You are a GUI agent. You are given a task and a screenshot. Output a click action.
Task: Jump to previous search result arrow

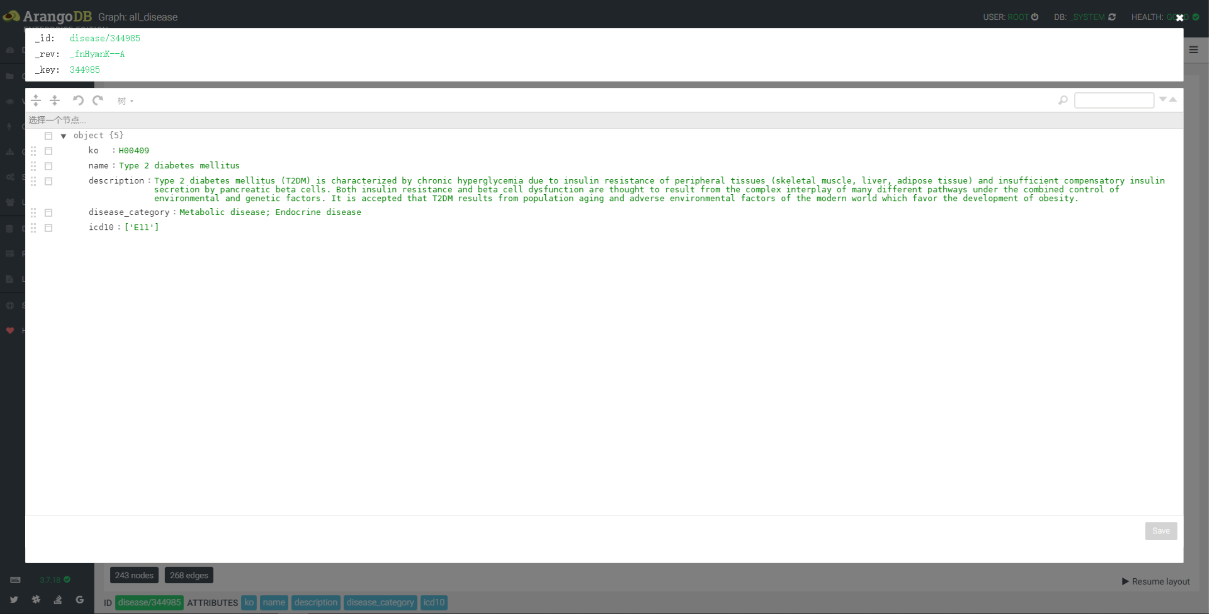tap(1173, 99)
